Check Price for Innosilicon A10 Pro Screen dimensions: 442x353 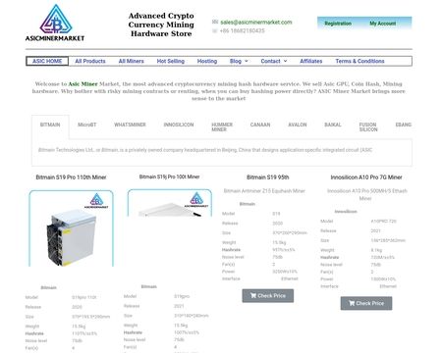tap(366, 303)
